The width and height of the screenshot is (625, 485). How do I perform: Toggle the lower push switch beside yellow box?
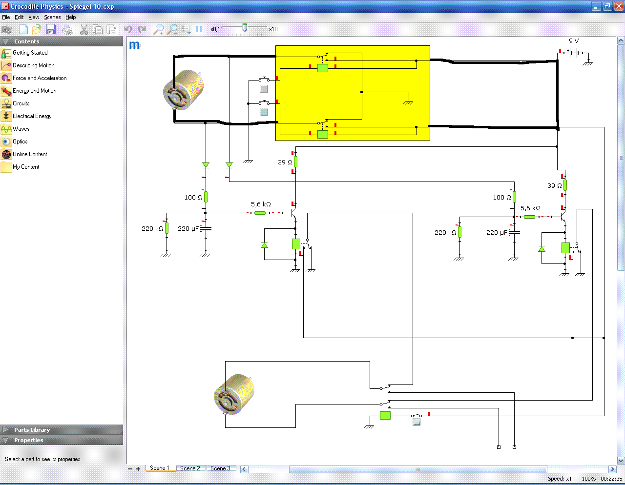coord(264,112)
